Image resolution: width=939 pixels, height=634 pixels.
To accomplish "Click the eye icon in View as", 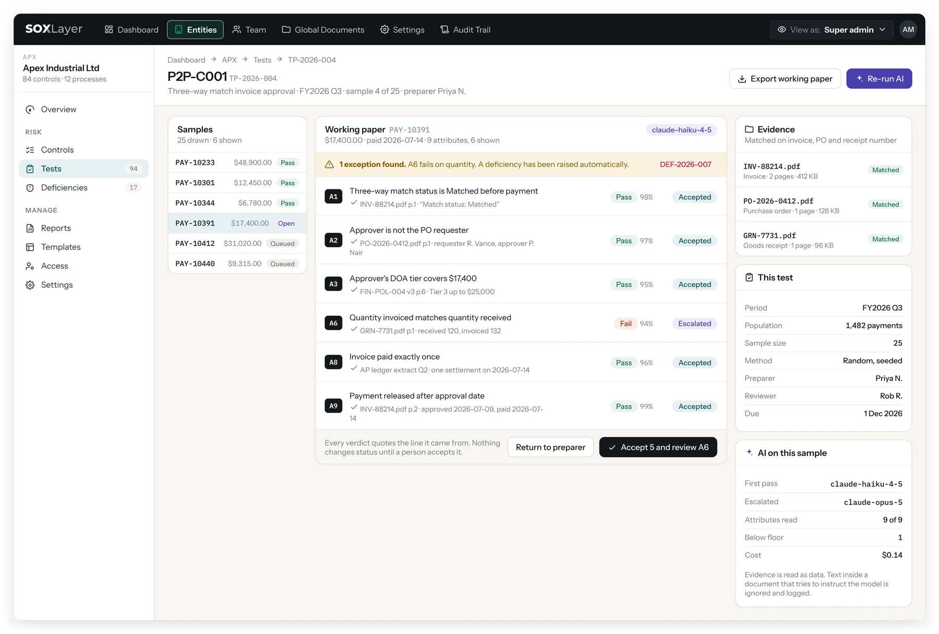I will coord(781,30).
